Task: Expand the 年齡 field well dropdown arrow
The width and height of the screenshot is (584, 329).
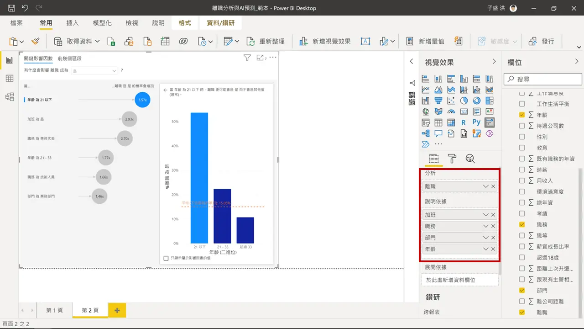Action: point(485,249)
